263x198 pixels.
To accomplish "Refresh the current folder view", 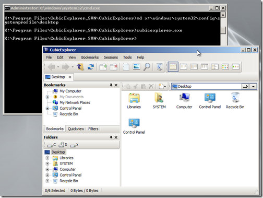I will (x=91, y=67).
